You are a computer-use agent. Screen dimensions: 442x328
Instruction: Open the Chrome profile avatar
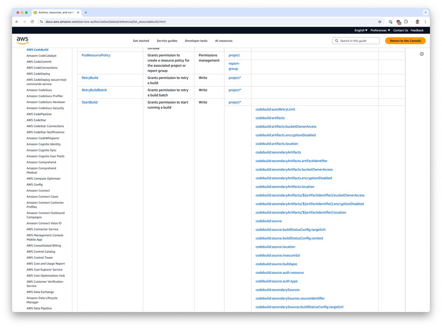pyautogui.click(x=417, y=22)
